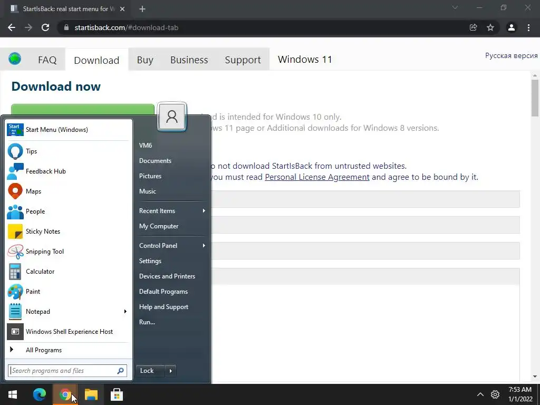This screenshot has width=540, height=405.
Task: Expand Notepad jump list arrow
Action: coord(126,311)
